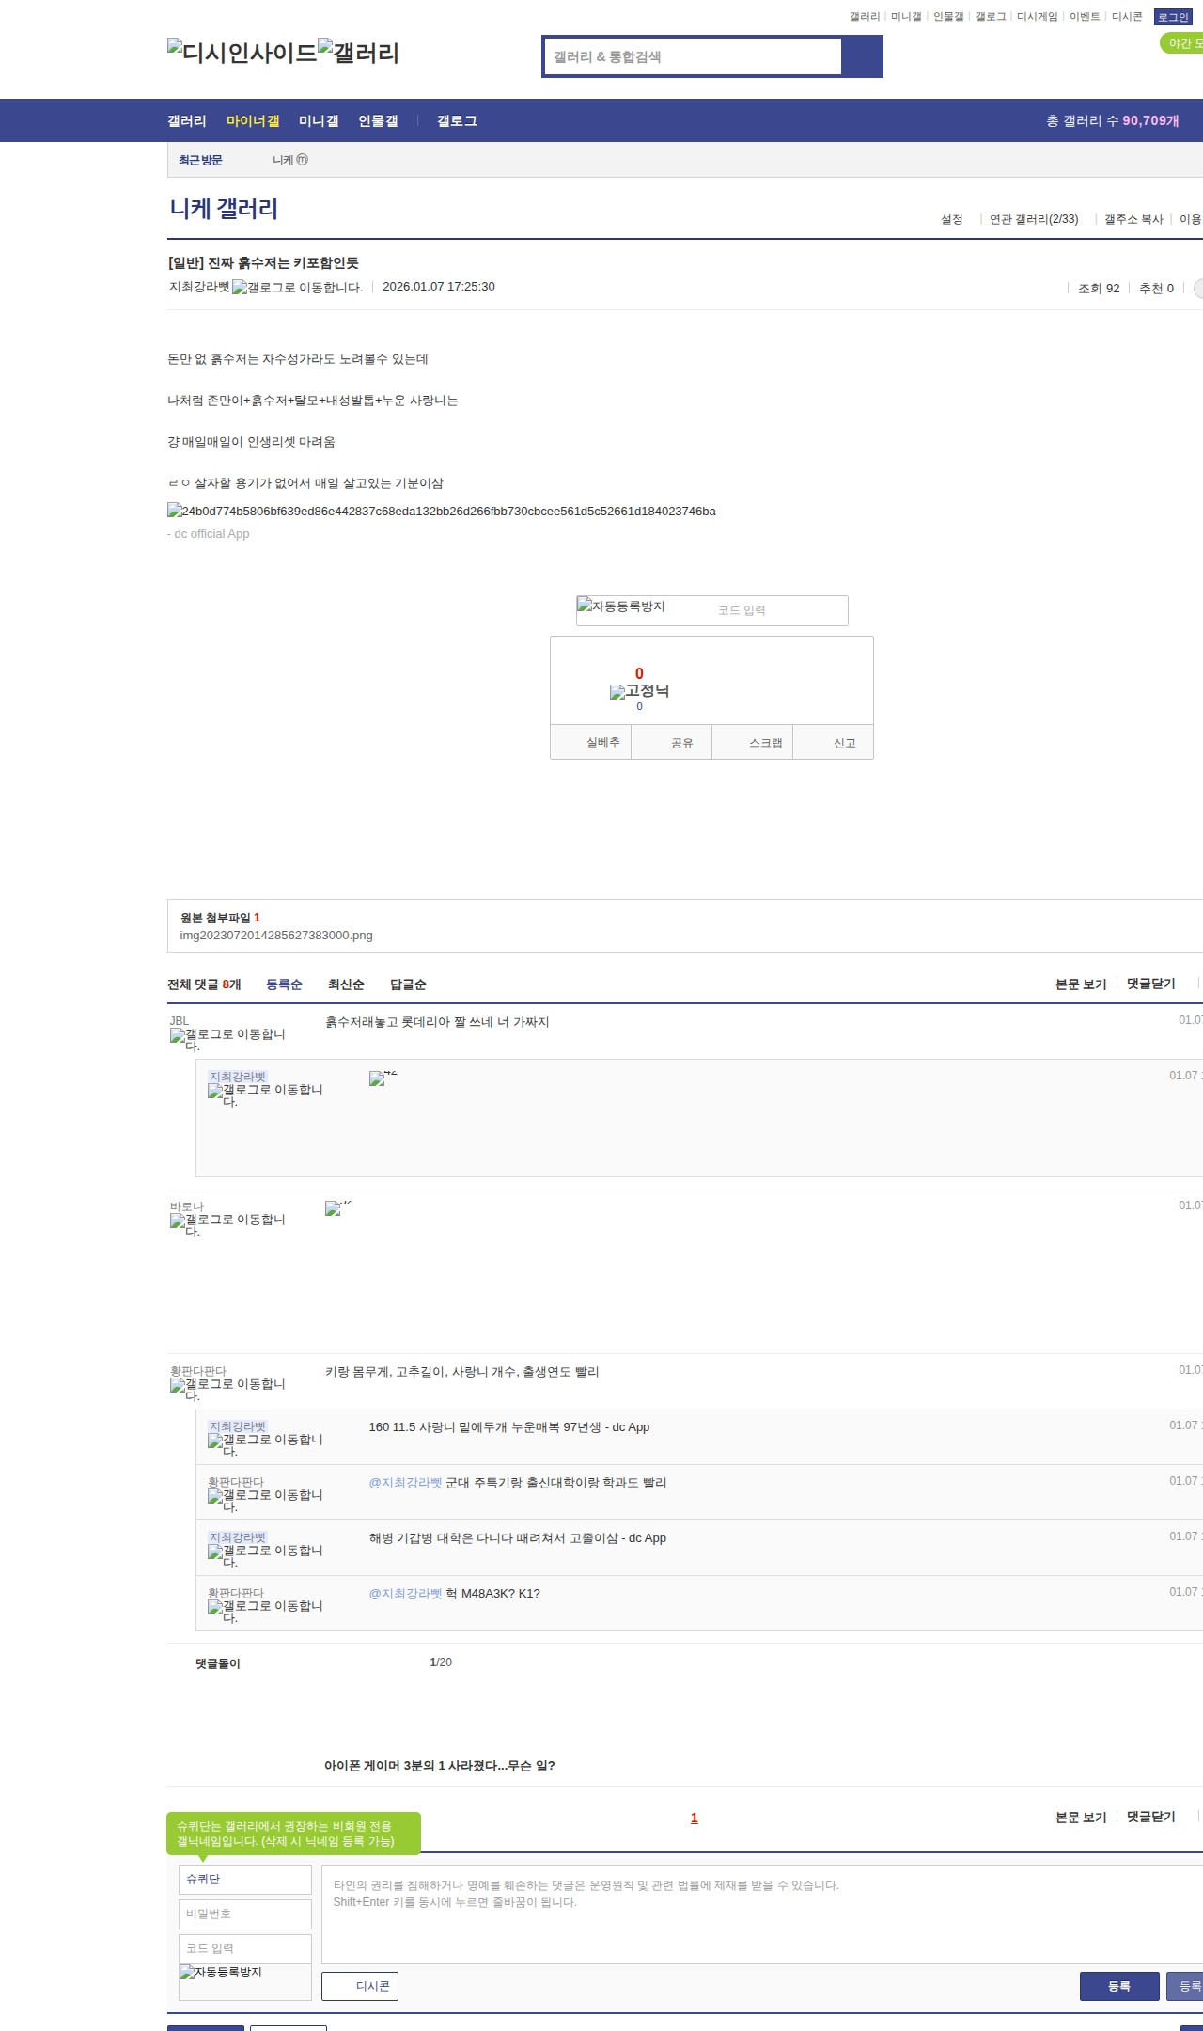Open the 마이너갤 menu item
This screenshot has height=2031, width=1203.
click(253, 120)
